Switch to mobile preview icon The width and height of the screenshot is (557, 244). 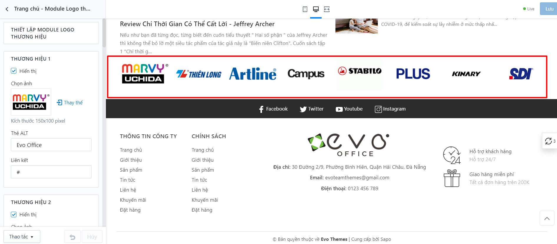[x=305, y=9]
